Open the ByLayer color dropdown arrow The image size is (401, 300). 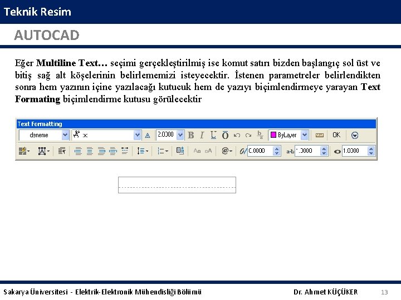304,135
